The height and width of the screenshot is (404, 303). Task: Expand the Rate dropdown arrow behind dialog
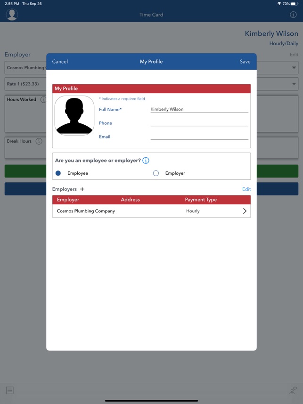click(x=294, y=84)
